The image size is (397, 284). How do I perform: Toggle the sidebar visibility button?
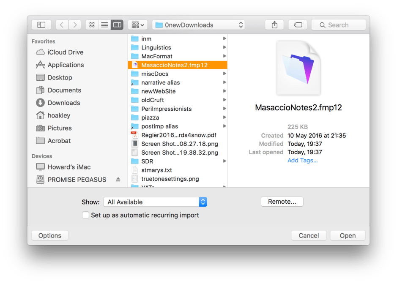click(41, 25)
